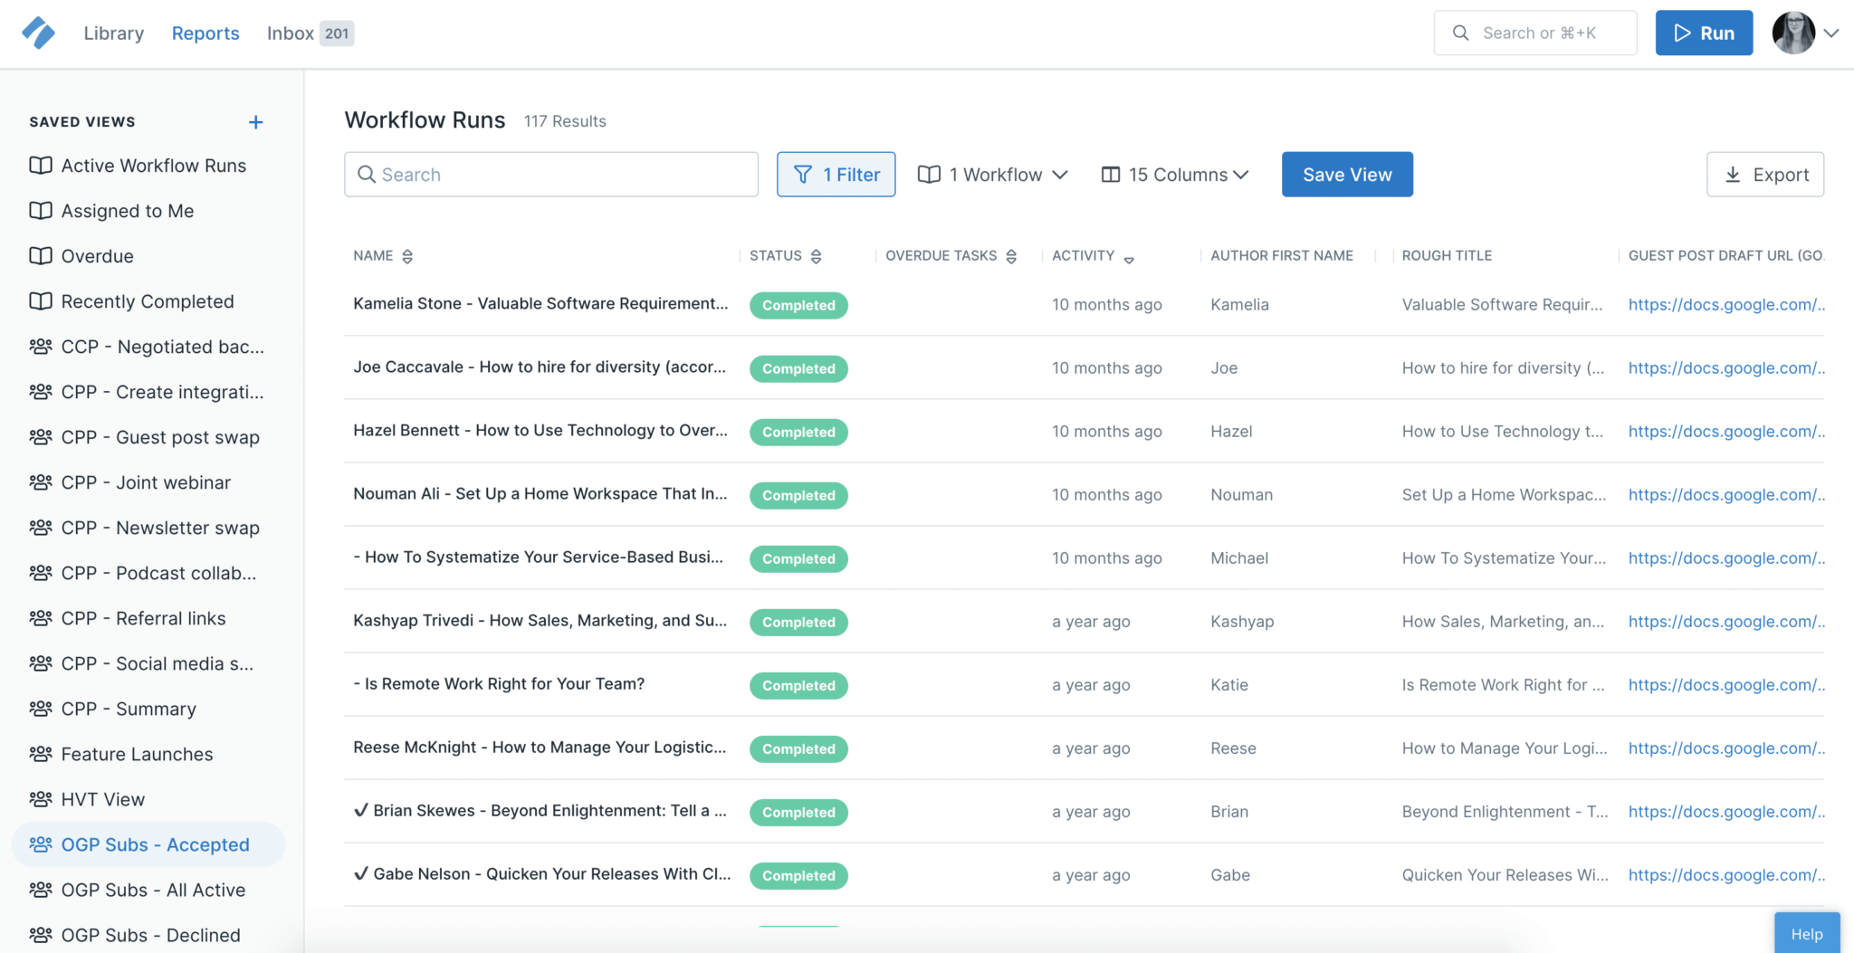Click the Completed status badge on Joe Caccavale's row

(x=798, y=368)
